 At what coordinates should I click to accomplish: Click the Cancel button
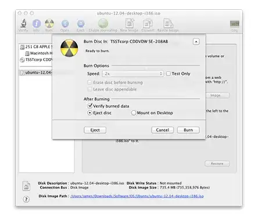click(163, 130)
